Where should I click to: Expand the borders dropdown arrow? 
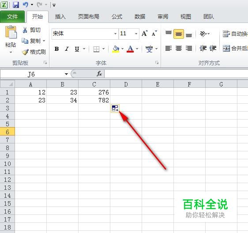pyautogui.click(x=104, y=49)
